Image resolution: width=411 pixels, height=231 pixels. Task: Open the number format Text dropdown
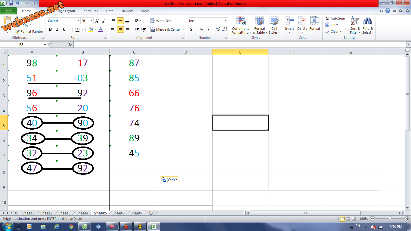pos(226,21)
